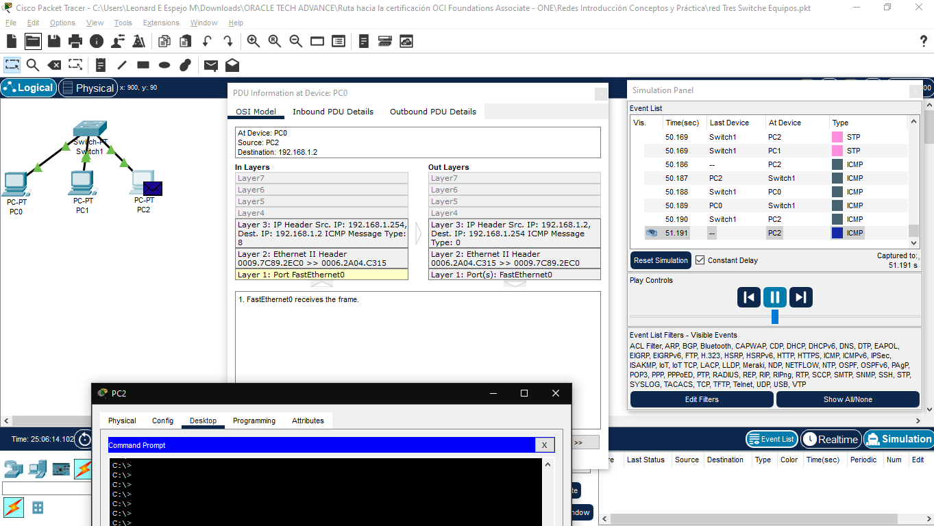Pause the simulation playback
The height and width of the screenshot is (526, 934).
pyautogui.click(x=774, y=297)
